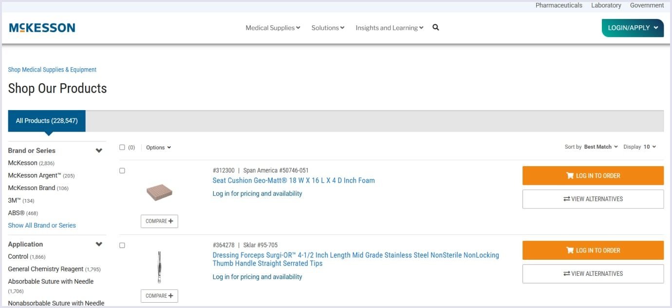Go to the Government link
The height and width of the screenshot is (308, 672).
(647, 5)
